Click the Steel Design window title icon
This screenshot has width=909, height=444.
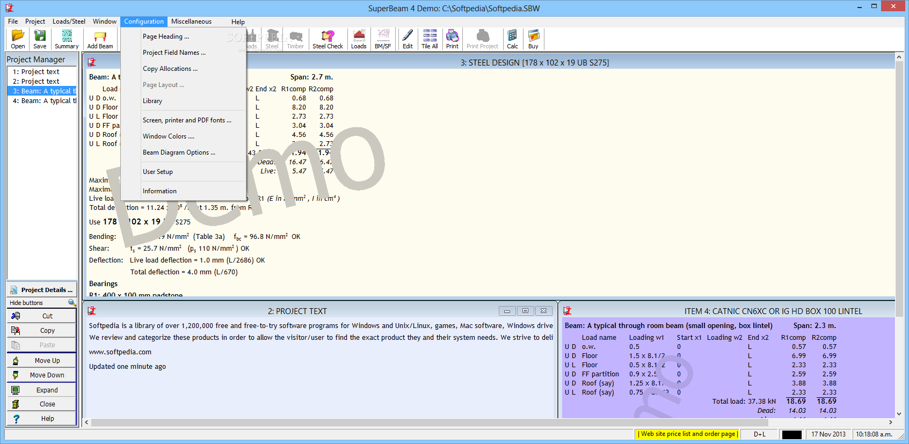pyautogui.click(x=91, y=62)
